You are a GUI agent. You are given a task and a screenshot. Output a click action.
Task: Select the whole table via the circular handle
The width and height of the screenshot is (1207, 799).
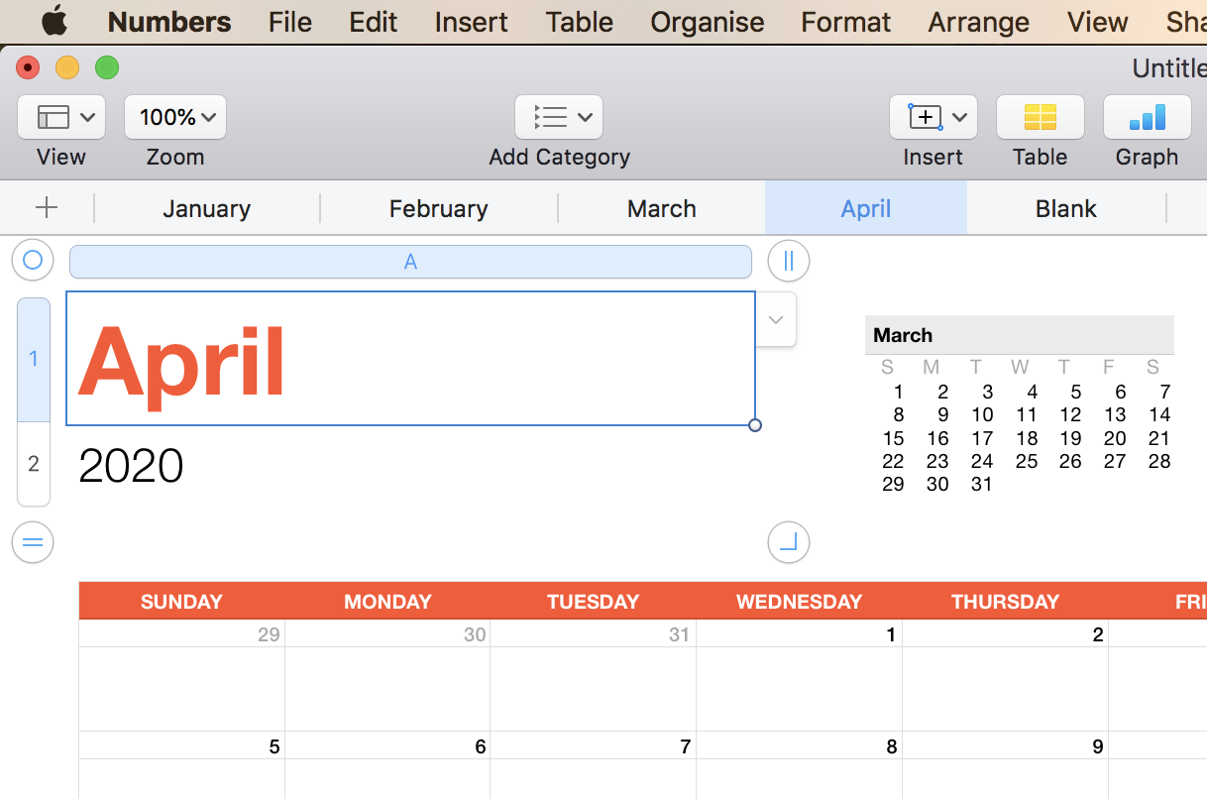point(32,259)
